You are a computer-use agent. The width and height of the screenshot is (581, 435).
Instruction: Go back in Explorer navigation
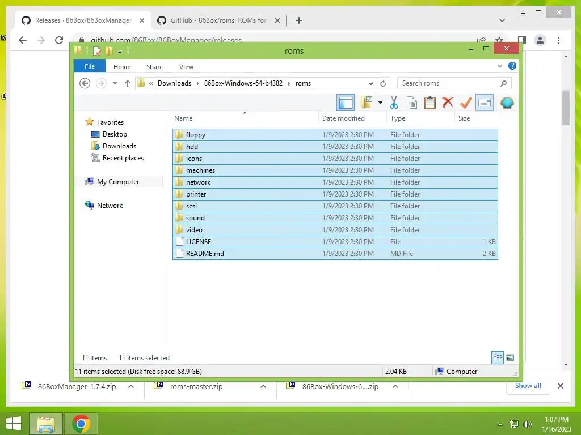85,83
